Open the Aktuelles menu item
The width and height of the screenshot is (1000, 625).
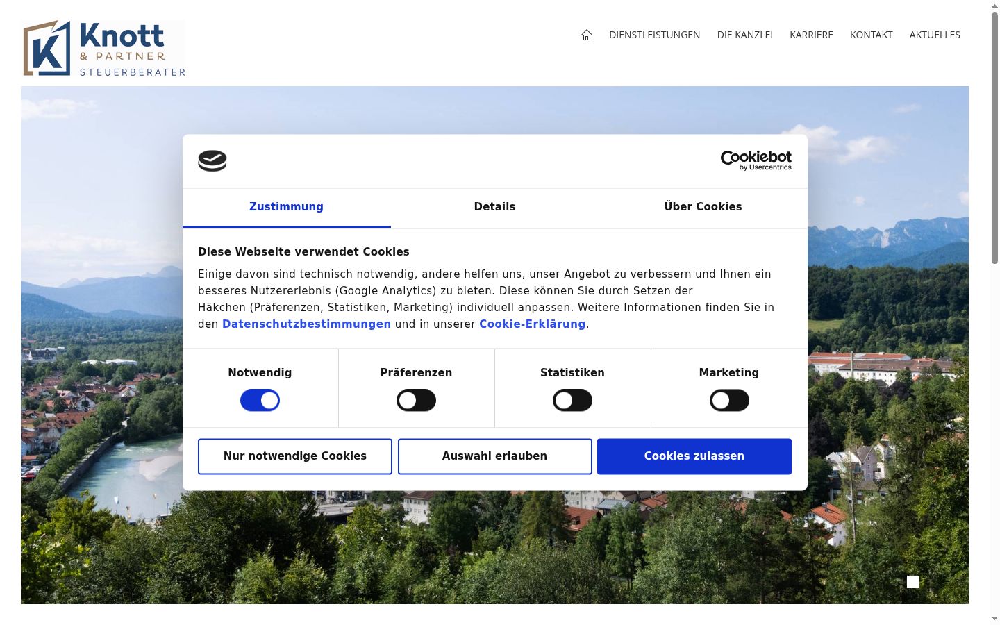click(x=935, y=35)
